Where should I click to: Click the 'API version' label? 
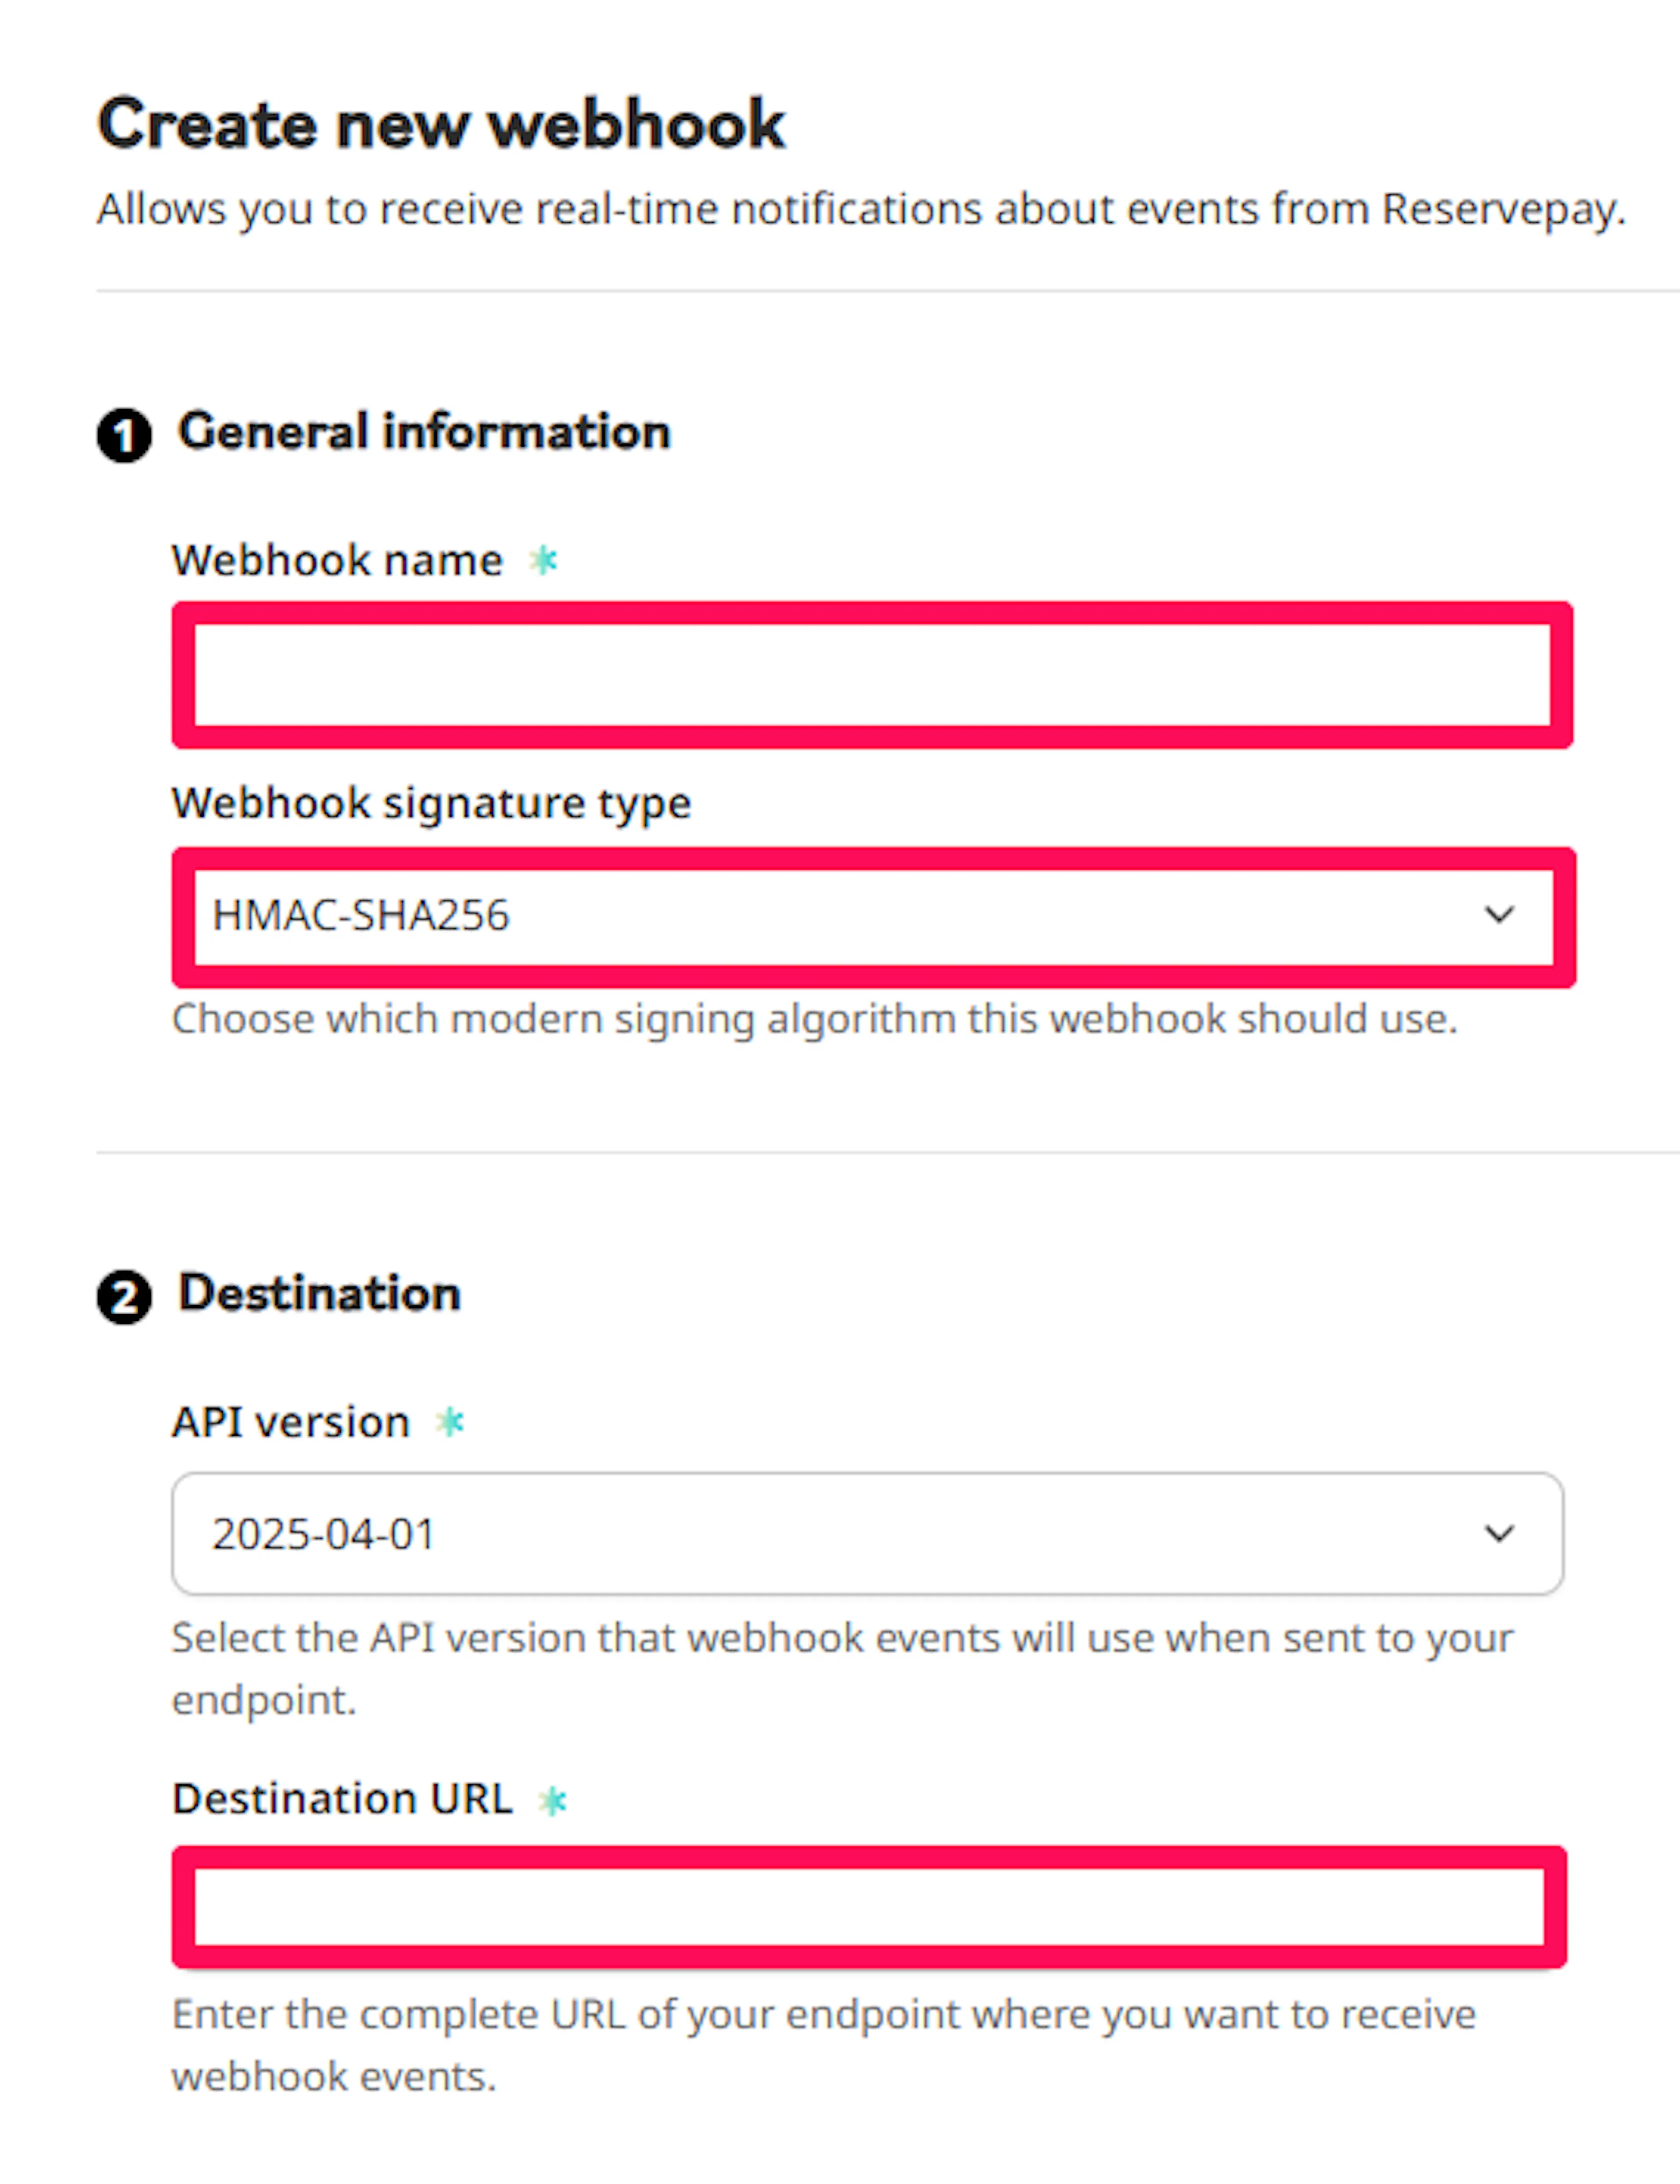pyautogui.click(x=291, y=1422)
